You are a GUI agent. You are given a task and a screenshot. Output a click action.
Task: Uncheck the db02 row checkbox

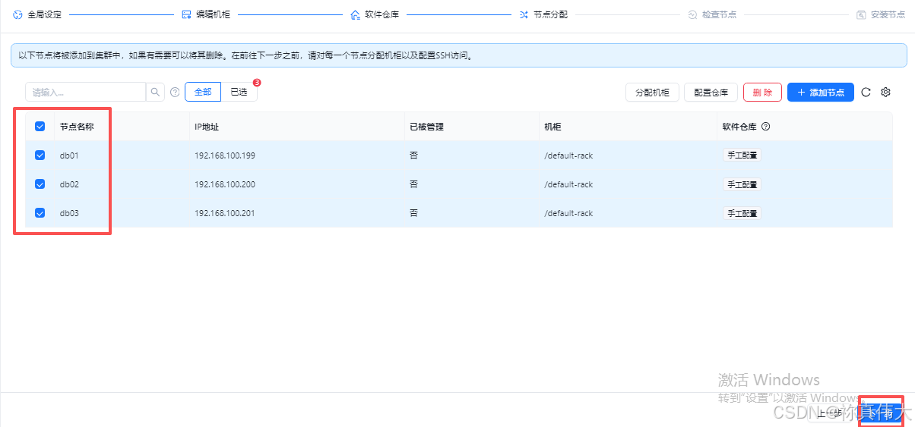(40, 184)
